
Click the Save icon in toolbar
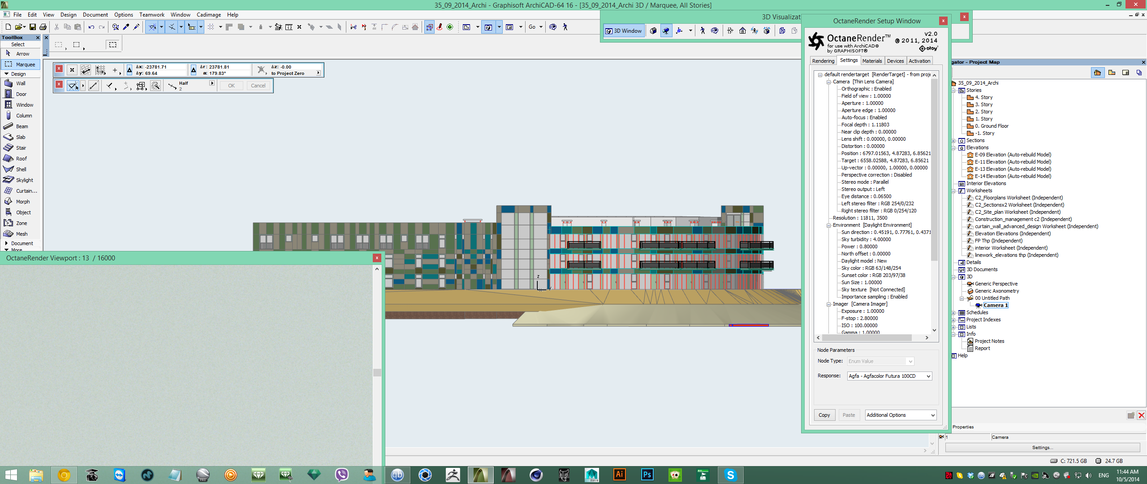[33, 27]
